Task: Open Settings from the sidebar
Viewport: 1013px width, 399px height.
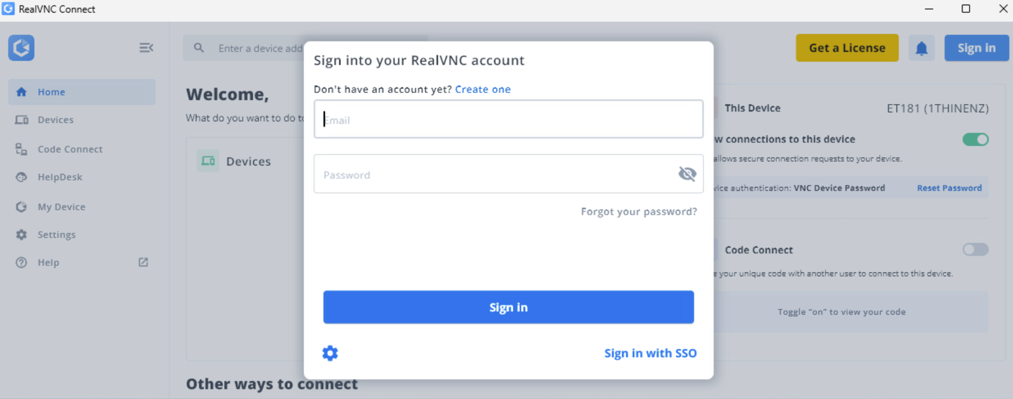Action: [57, 235]
